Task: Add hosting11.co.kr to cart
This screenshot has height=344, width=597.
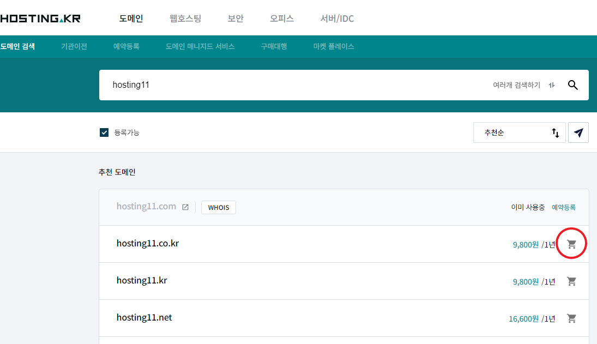Action: coord(571,244)
